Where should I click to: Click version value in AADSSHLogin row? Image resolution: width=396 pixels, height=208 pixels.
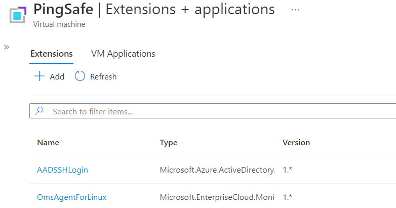[288, 170]
